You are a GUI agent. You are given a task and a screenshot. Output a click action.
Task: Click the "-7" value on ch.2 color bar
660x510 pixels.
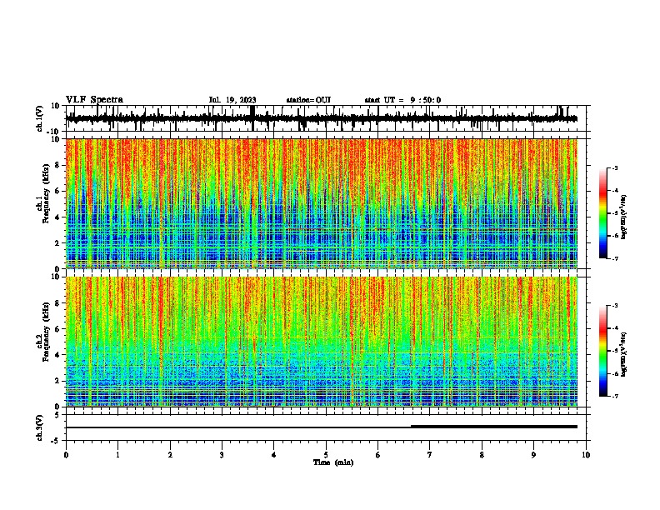tap(614, 396)
